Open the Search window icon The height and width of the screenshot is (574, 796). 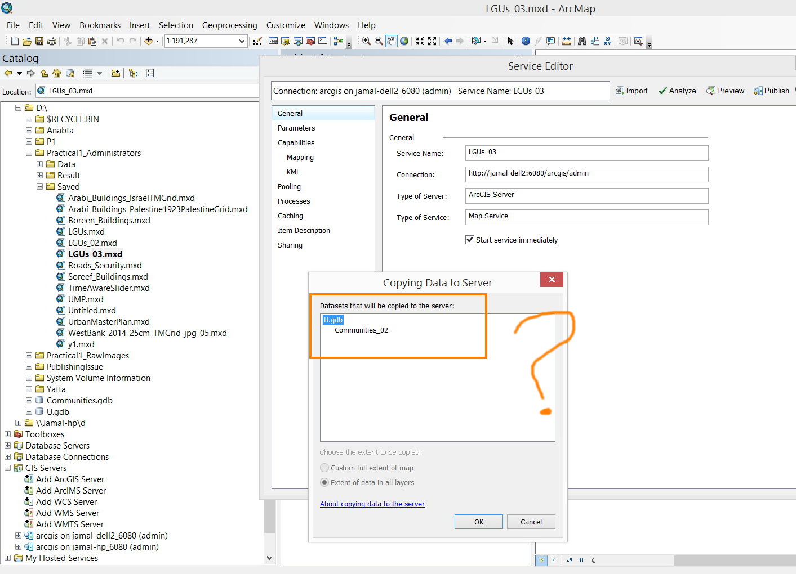pos(298,41)
